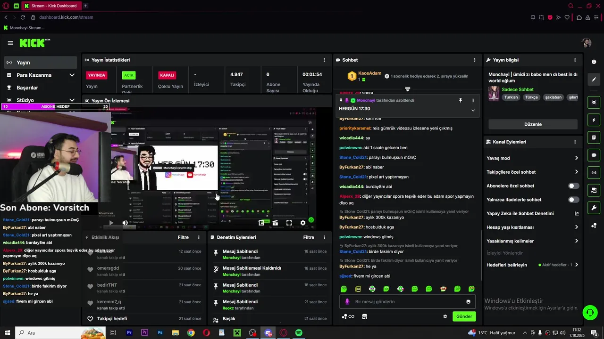The image size is (604, 339).
Task: Open Takipçilere özel sohbet settings arrow
Action: 576,172
